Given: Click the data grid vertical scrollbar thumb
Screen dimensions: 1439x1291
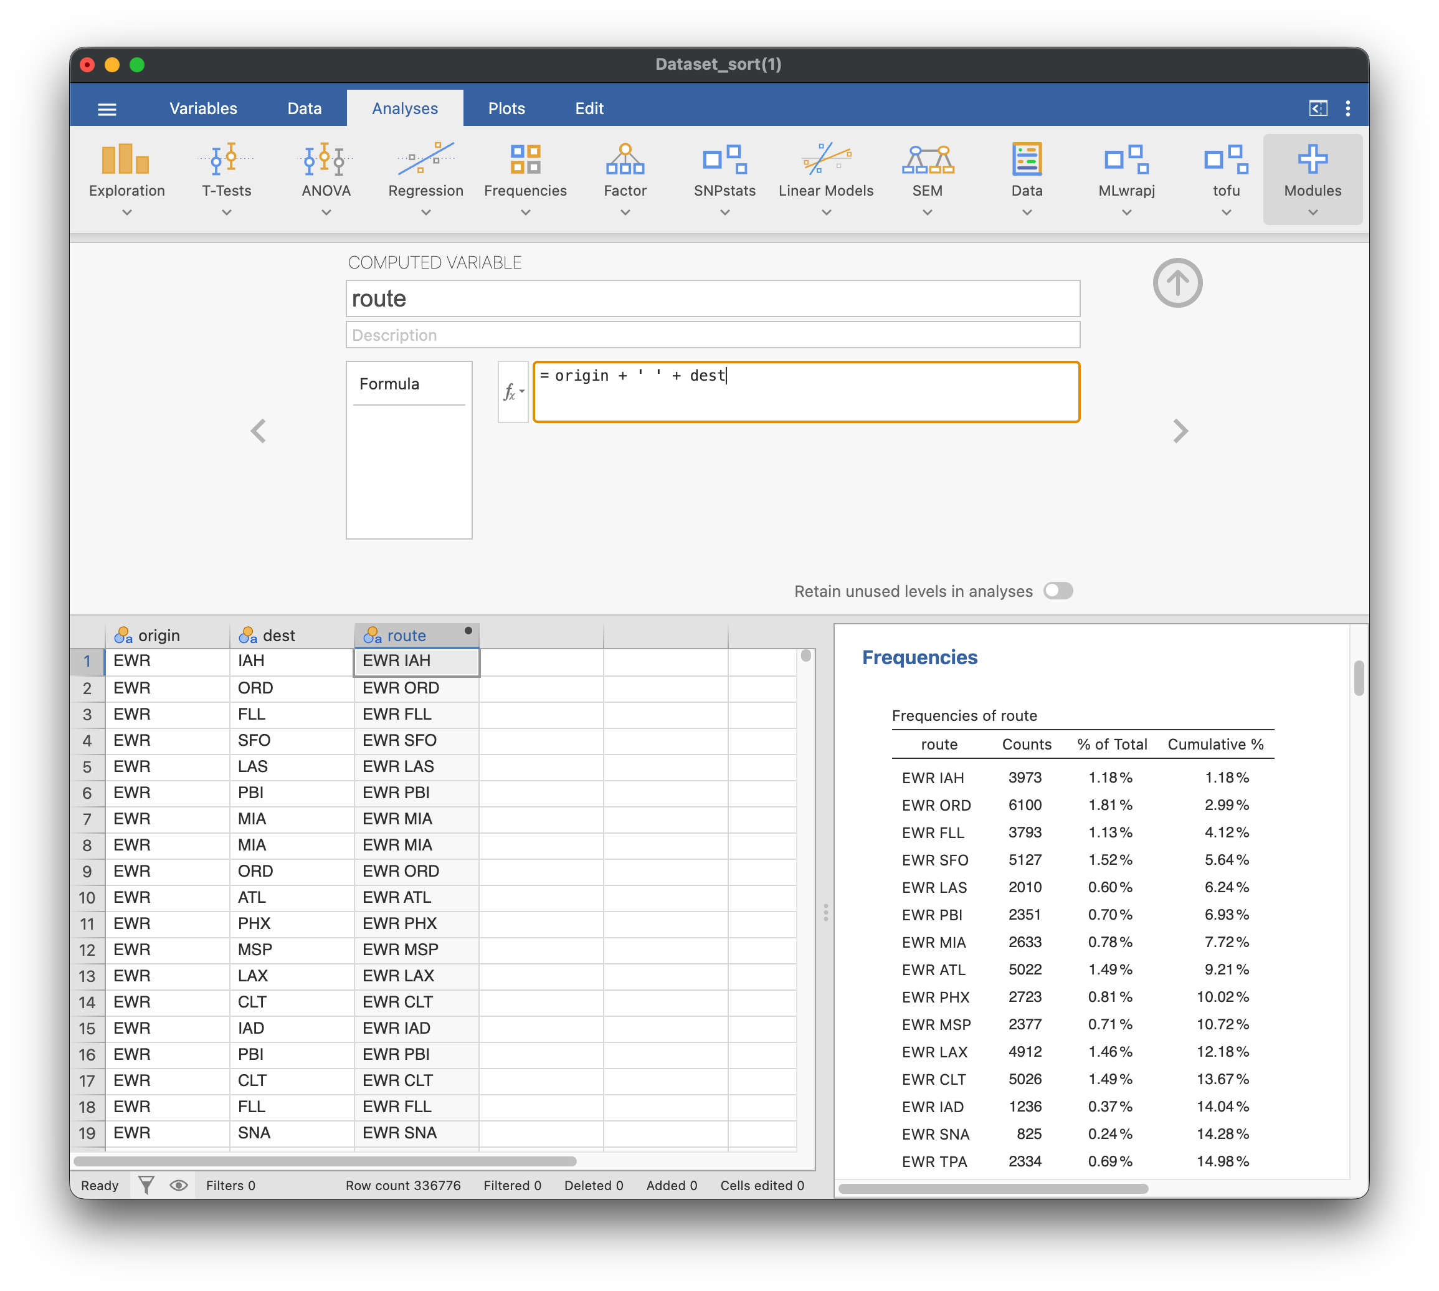Looking at the screenshot, I should click(x=805, y=655).
